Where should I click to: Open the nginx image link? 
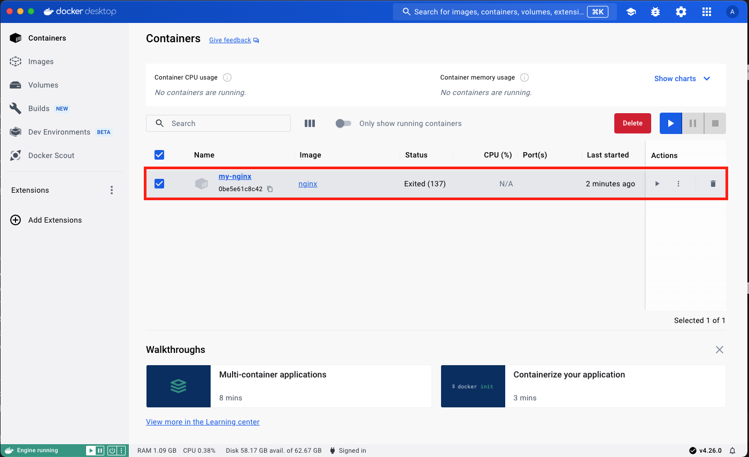pos(308,184)
